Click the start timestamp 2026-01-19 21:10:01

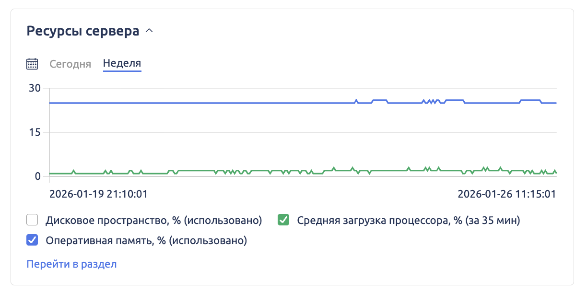coord(98,194)
